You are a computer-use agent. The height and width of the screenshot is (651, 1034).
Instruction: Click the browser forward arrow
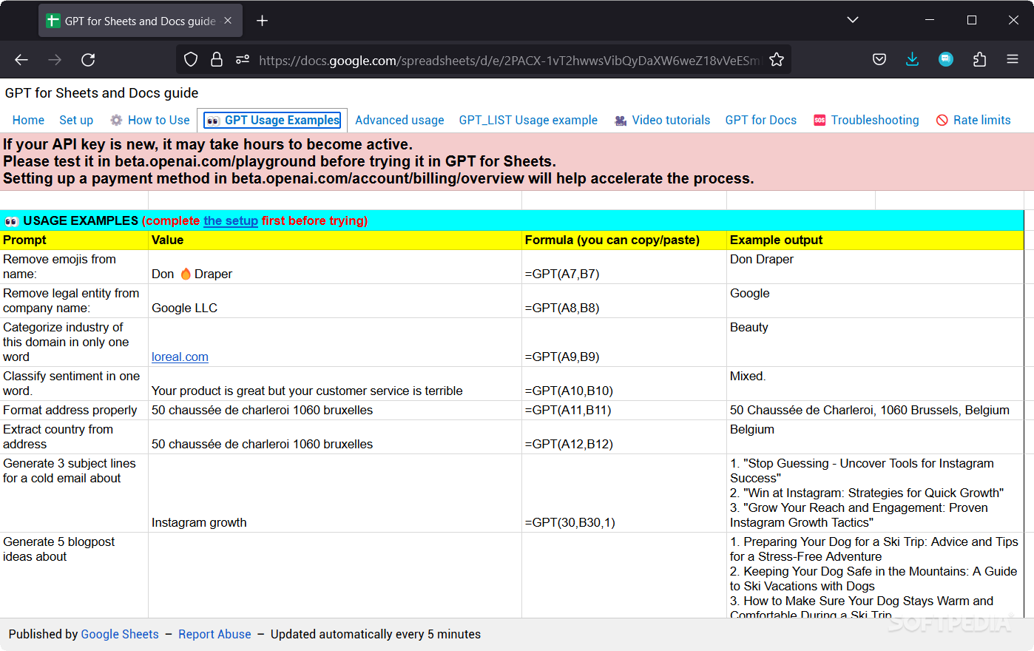pos(55,60)
